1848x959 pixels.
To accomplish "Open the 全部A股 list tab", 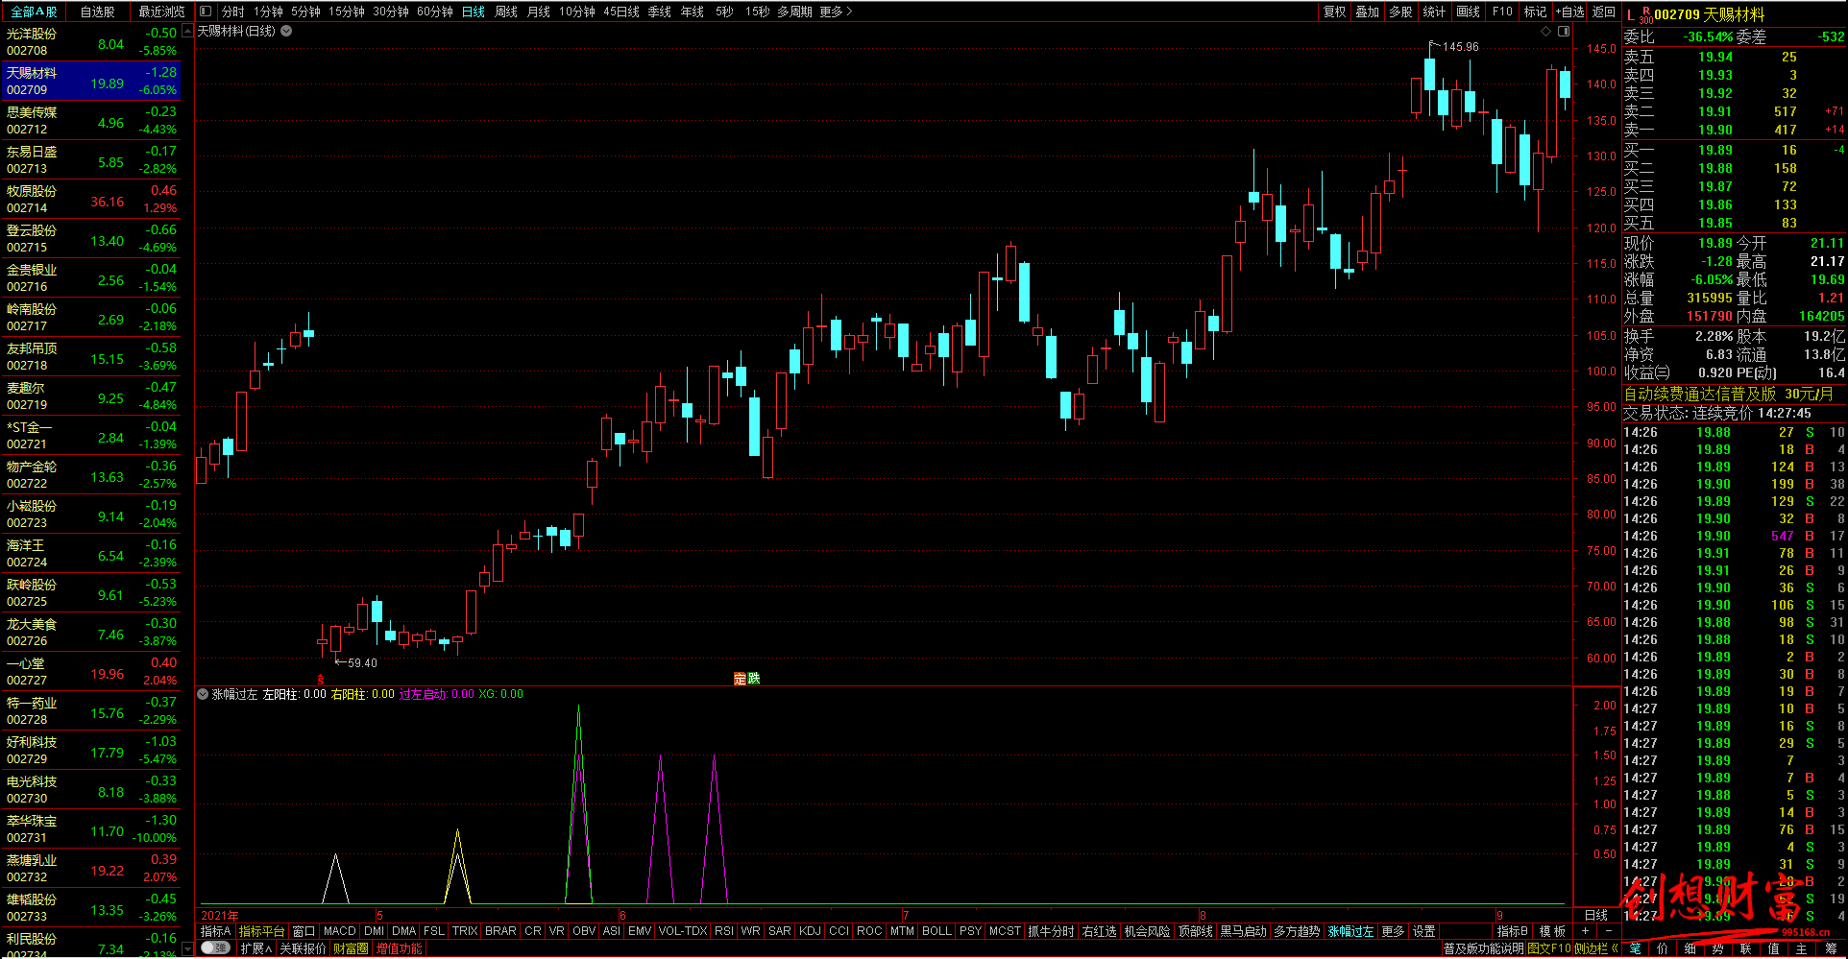I will click(34, 12).
